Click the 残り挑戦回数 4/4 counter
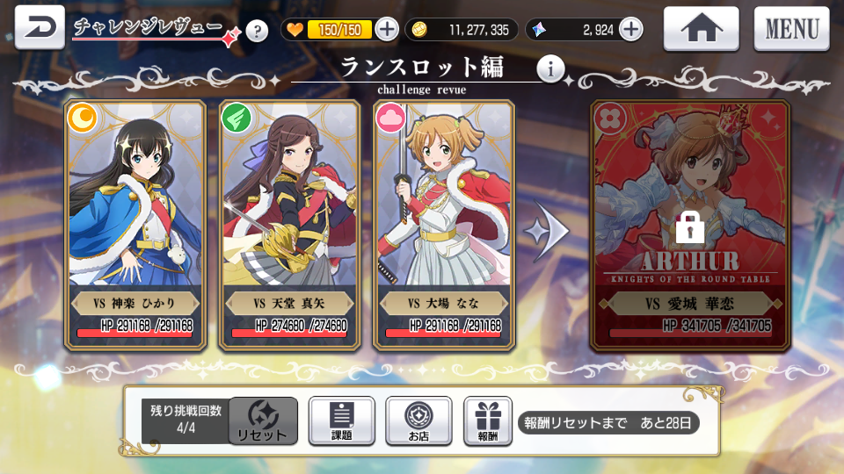The width and height of the screenshot is (844, 474). tap(186, 420)
